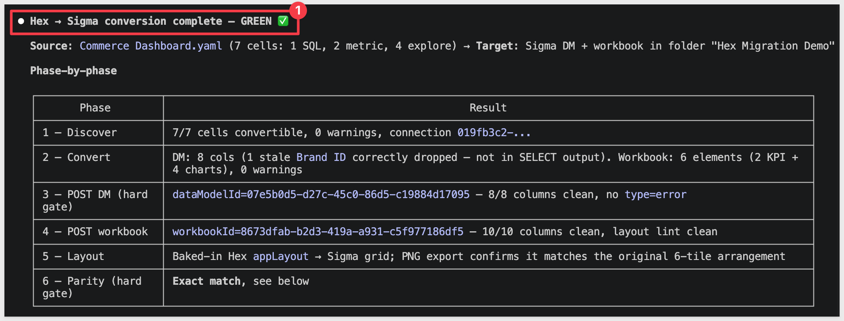Screen dimensions: 844x321
Task: Select the dataModelId value link
Action: pos(321,195)
